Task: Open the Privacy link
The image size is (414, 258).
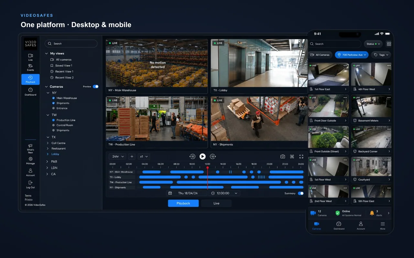Action: [x=29, y=199]
